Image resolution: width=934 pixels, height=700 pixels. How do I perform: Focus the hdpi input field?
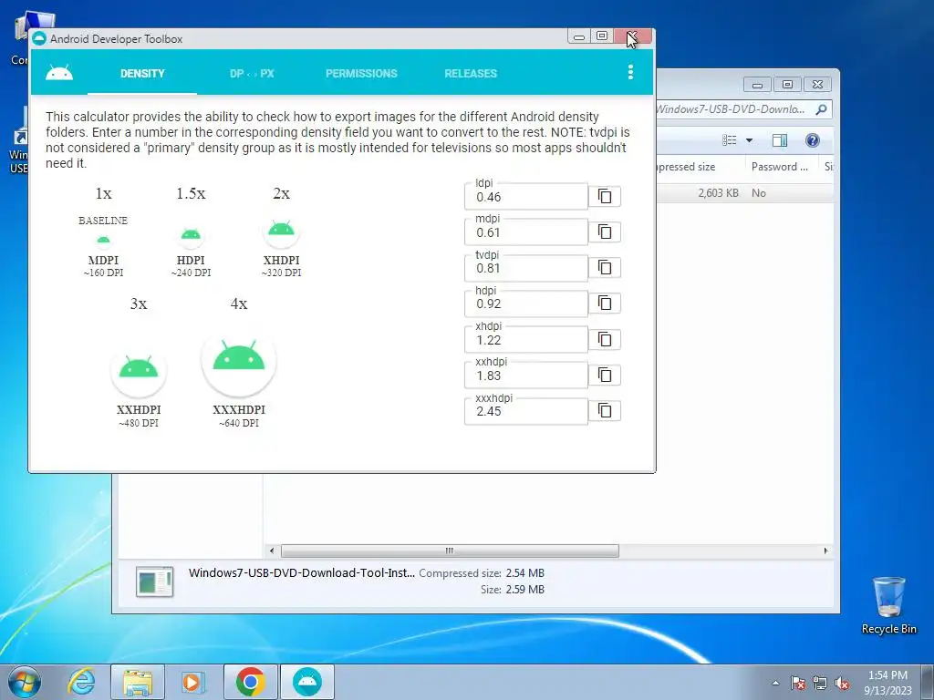coord(526,304)
